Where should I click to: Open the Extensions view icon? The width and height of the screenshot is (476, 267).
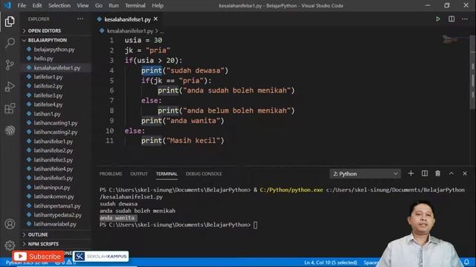[x=10, y=108]
